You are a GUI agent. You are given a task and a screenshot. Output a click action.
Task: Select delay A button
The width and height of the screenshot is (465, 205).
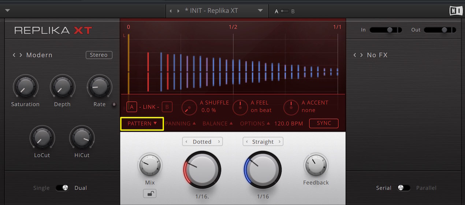coord(132,107)
